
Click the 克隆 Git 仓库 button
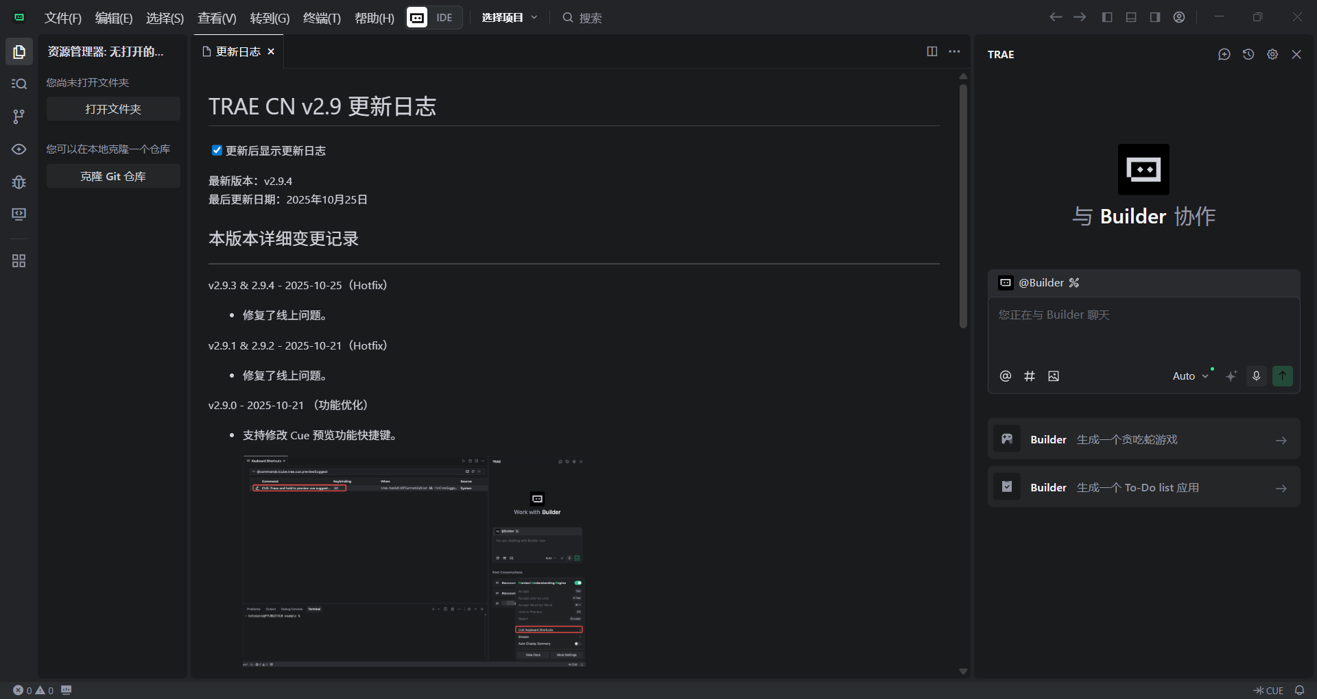tap(113, 176)
